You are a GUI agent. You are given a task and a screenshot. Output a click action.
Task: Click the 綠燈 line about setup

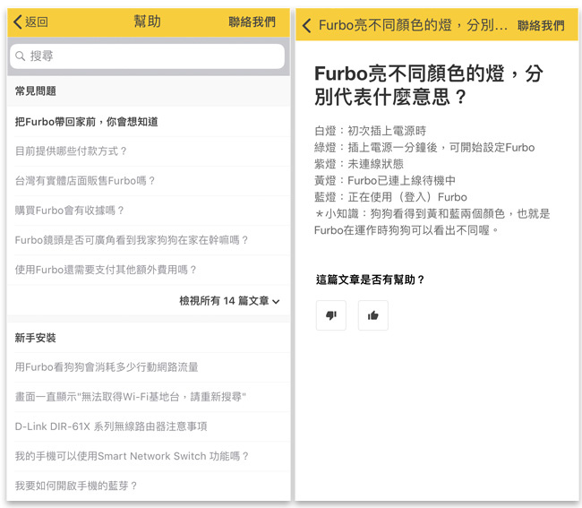[424, 148]
